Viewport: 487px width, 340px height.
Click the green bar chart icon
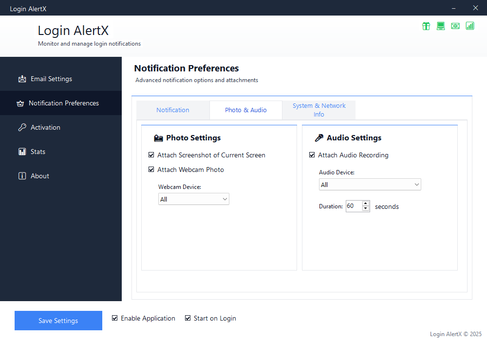pos(470,26)
